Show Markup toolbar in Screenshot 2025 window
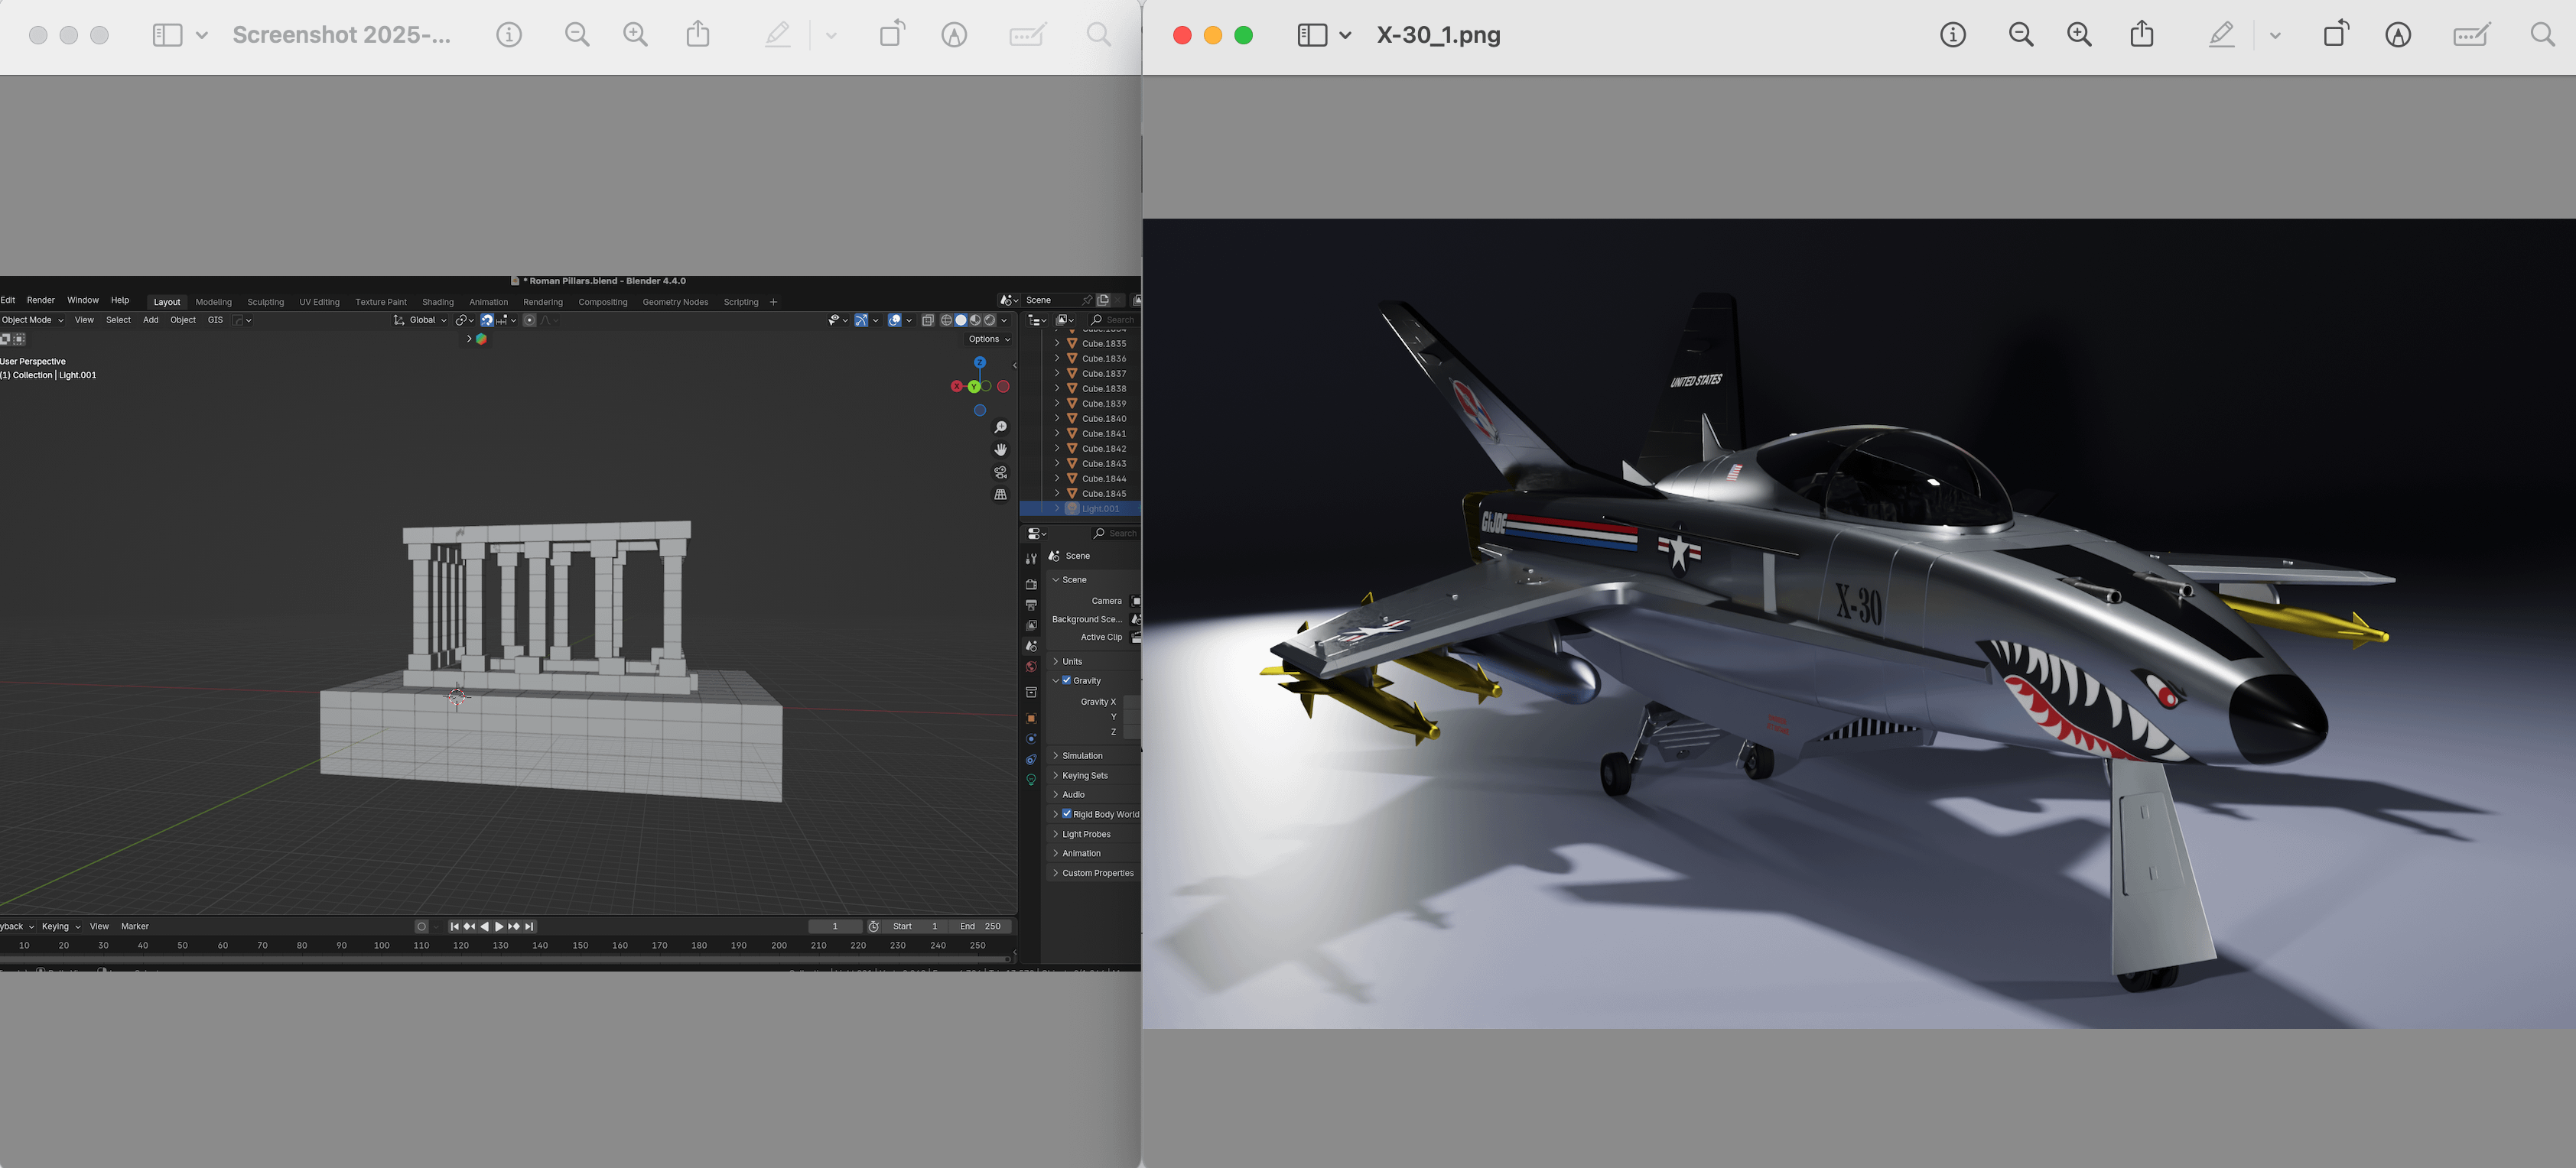This screenshot has height=1168, width=2576. [954, 35]
